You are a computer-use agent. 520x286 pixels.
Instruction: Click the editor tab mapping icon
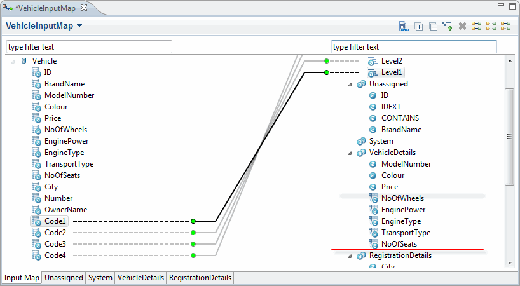[8, 8]
